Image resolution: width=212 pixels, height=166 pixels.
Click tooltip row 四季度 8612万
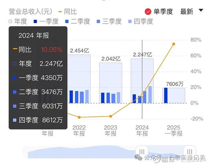pos(38,120)
